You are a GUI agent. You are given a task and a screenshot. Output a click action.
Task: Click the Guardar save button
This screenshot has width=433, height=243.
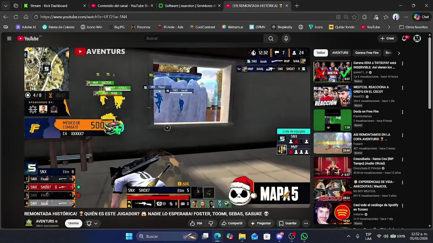[x=288, y=223]
